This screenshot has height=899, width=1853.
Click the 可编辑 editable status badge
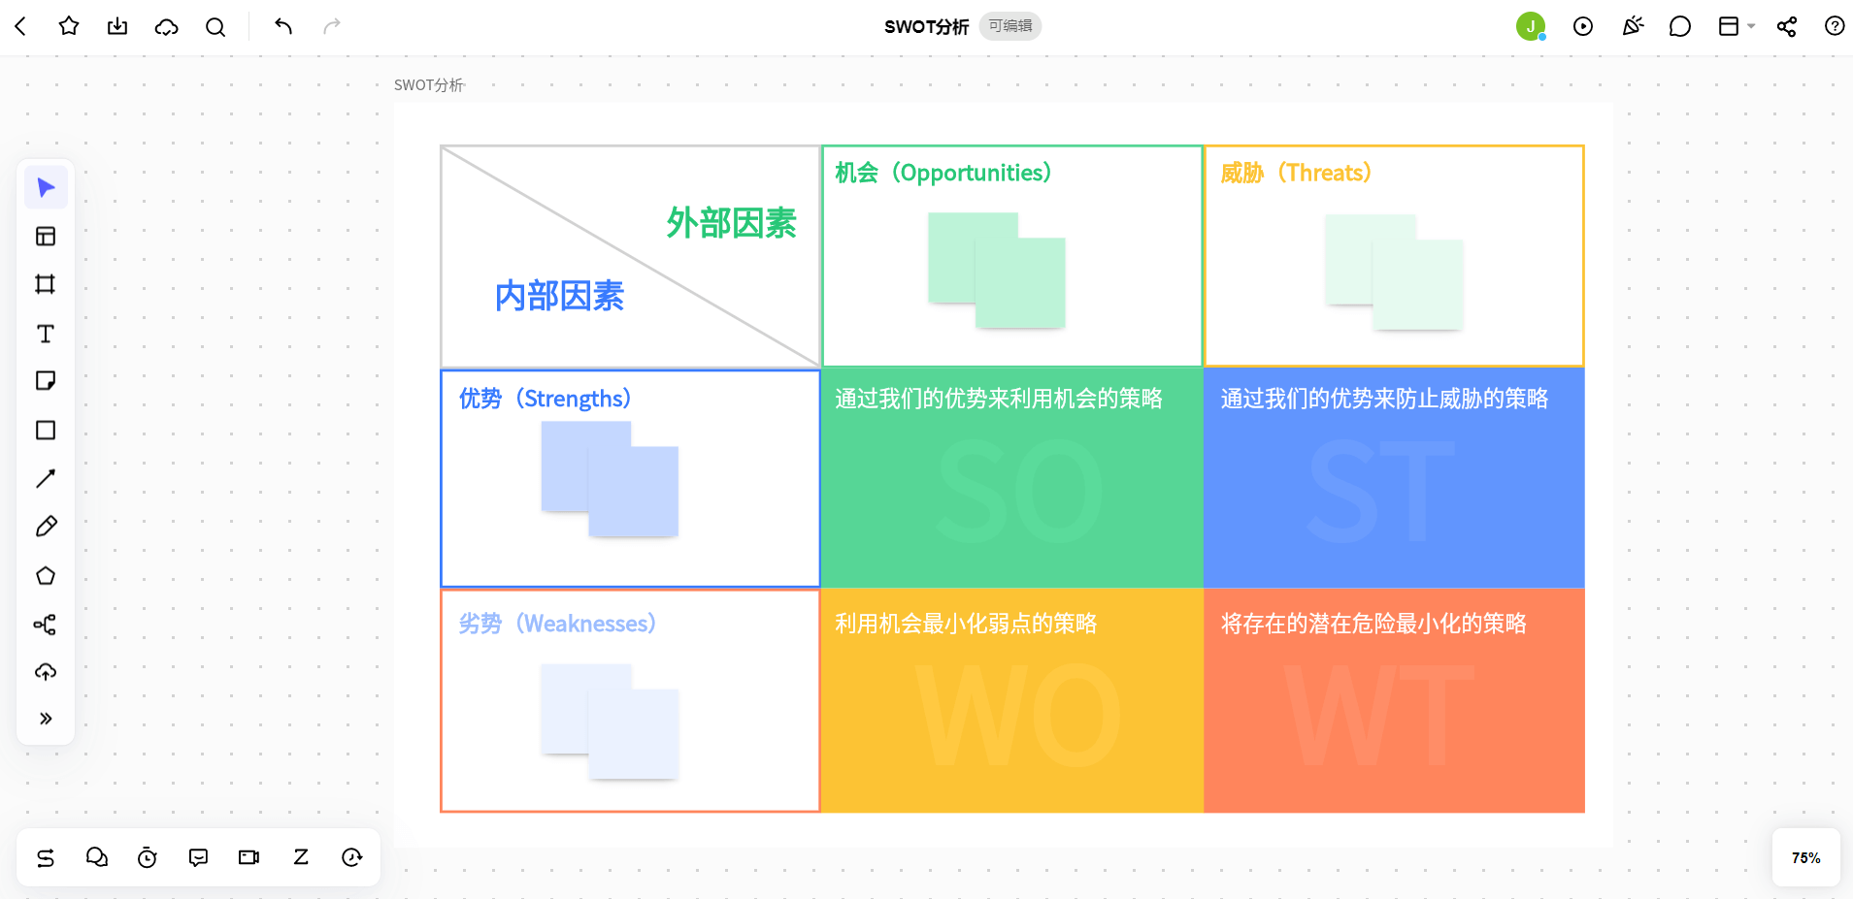(1010, 26)
